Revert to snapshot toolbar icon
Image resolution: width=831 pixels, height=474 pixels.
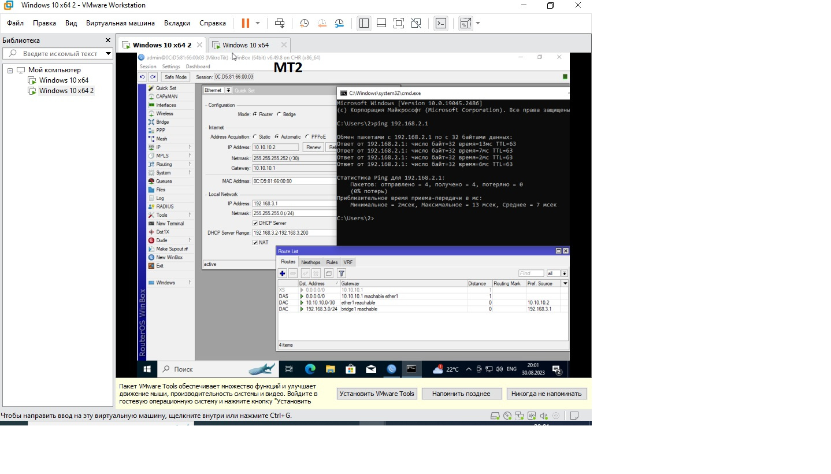(322, 23)
